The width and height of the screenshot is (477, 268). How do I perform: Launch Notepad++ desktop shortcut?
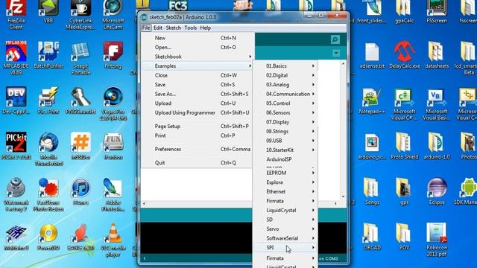tap(371, 100)
